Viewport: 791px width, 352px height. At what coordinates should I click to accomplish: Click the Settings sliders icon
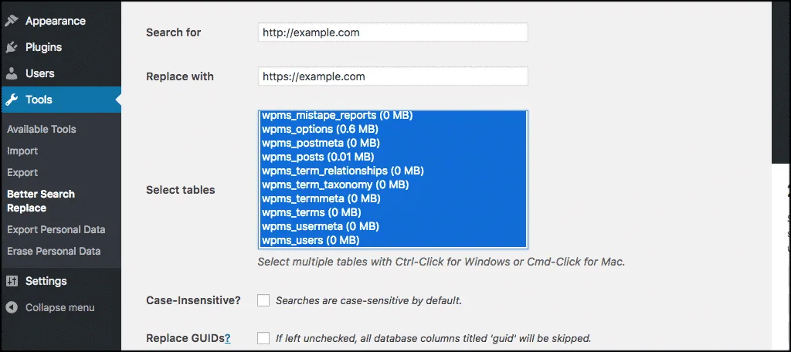pyautogui.click(x=12, y=281)
